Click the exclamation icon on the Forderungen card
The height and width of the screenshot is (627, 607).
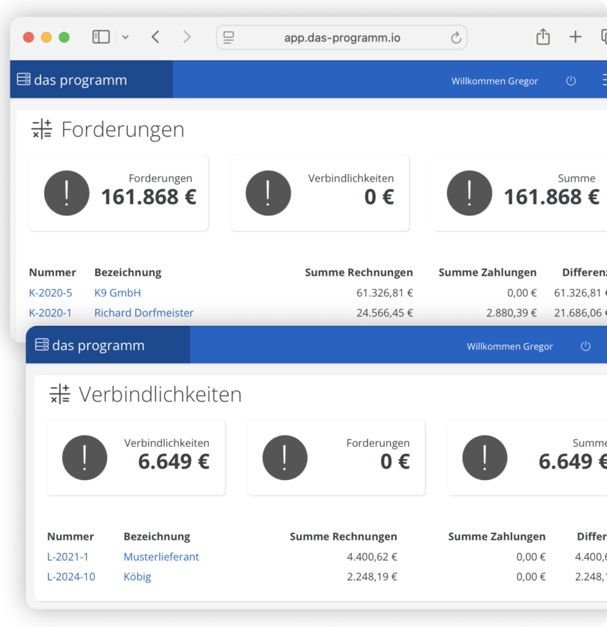coord(67,193)
